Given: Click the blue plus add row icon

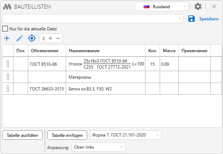Looking at the screenshot, I should point(6,38).
